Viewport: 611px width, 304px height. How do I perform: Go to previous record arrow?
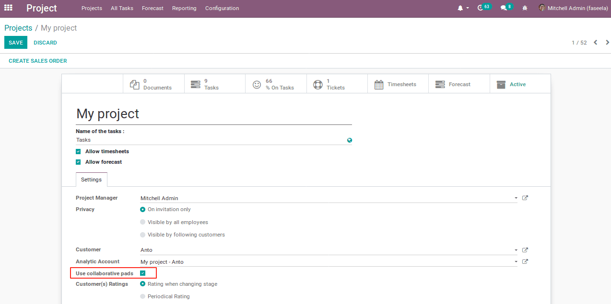pyautogui.click(x=596, y=43)
